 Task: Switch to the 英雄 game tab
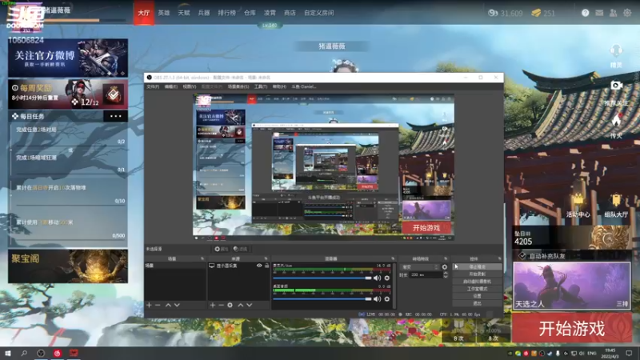click(x=164, y=13)
